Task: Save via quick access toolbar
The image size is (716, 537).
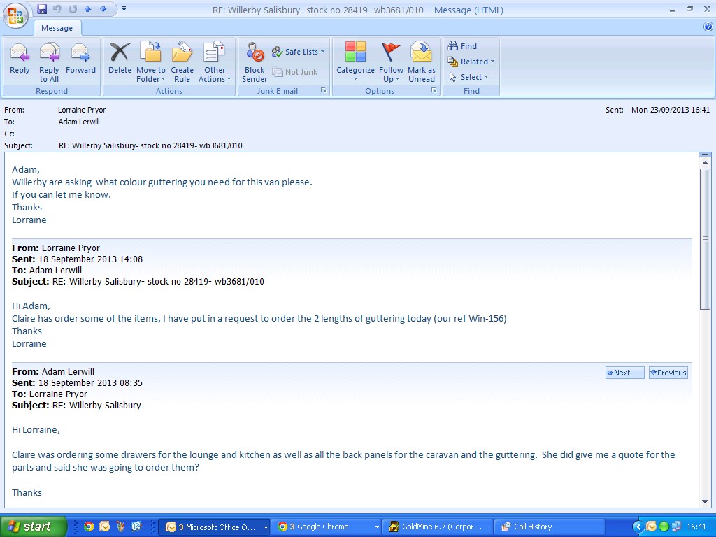Action: click(42, 9)
